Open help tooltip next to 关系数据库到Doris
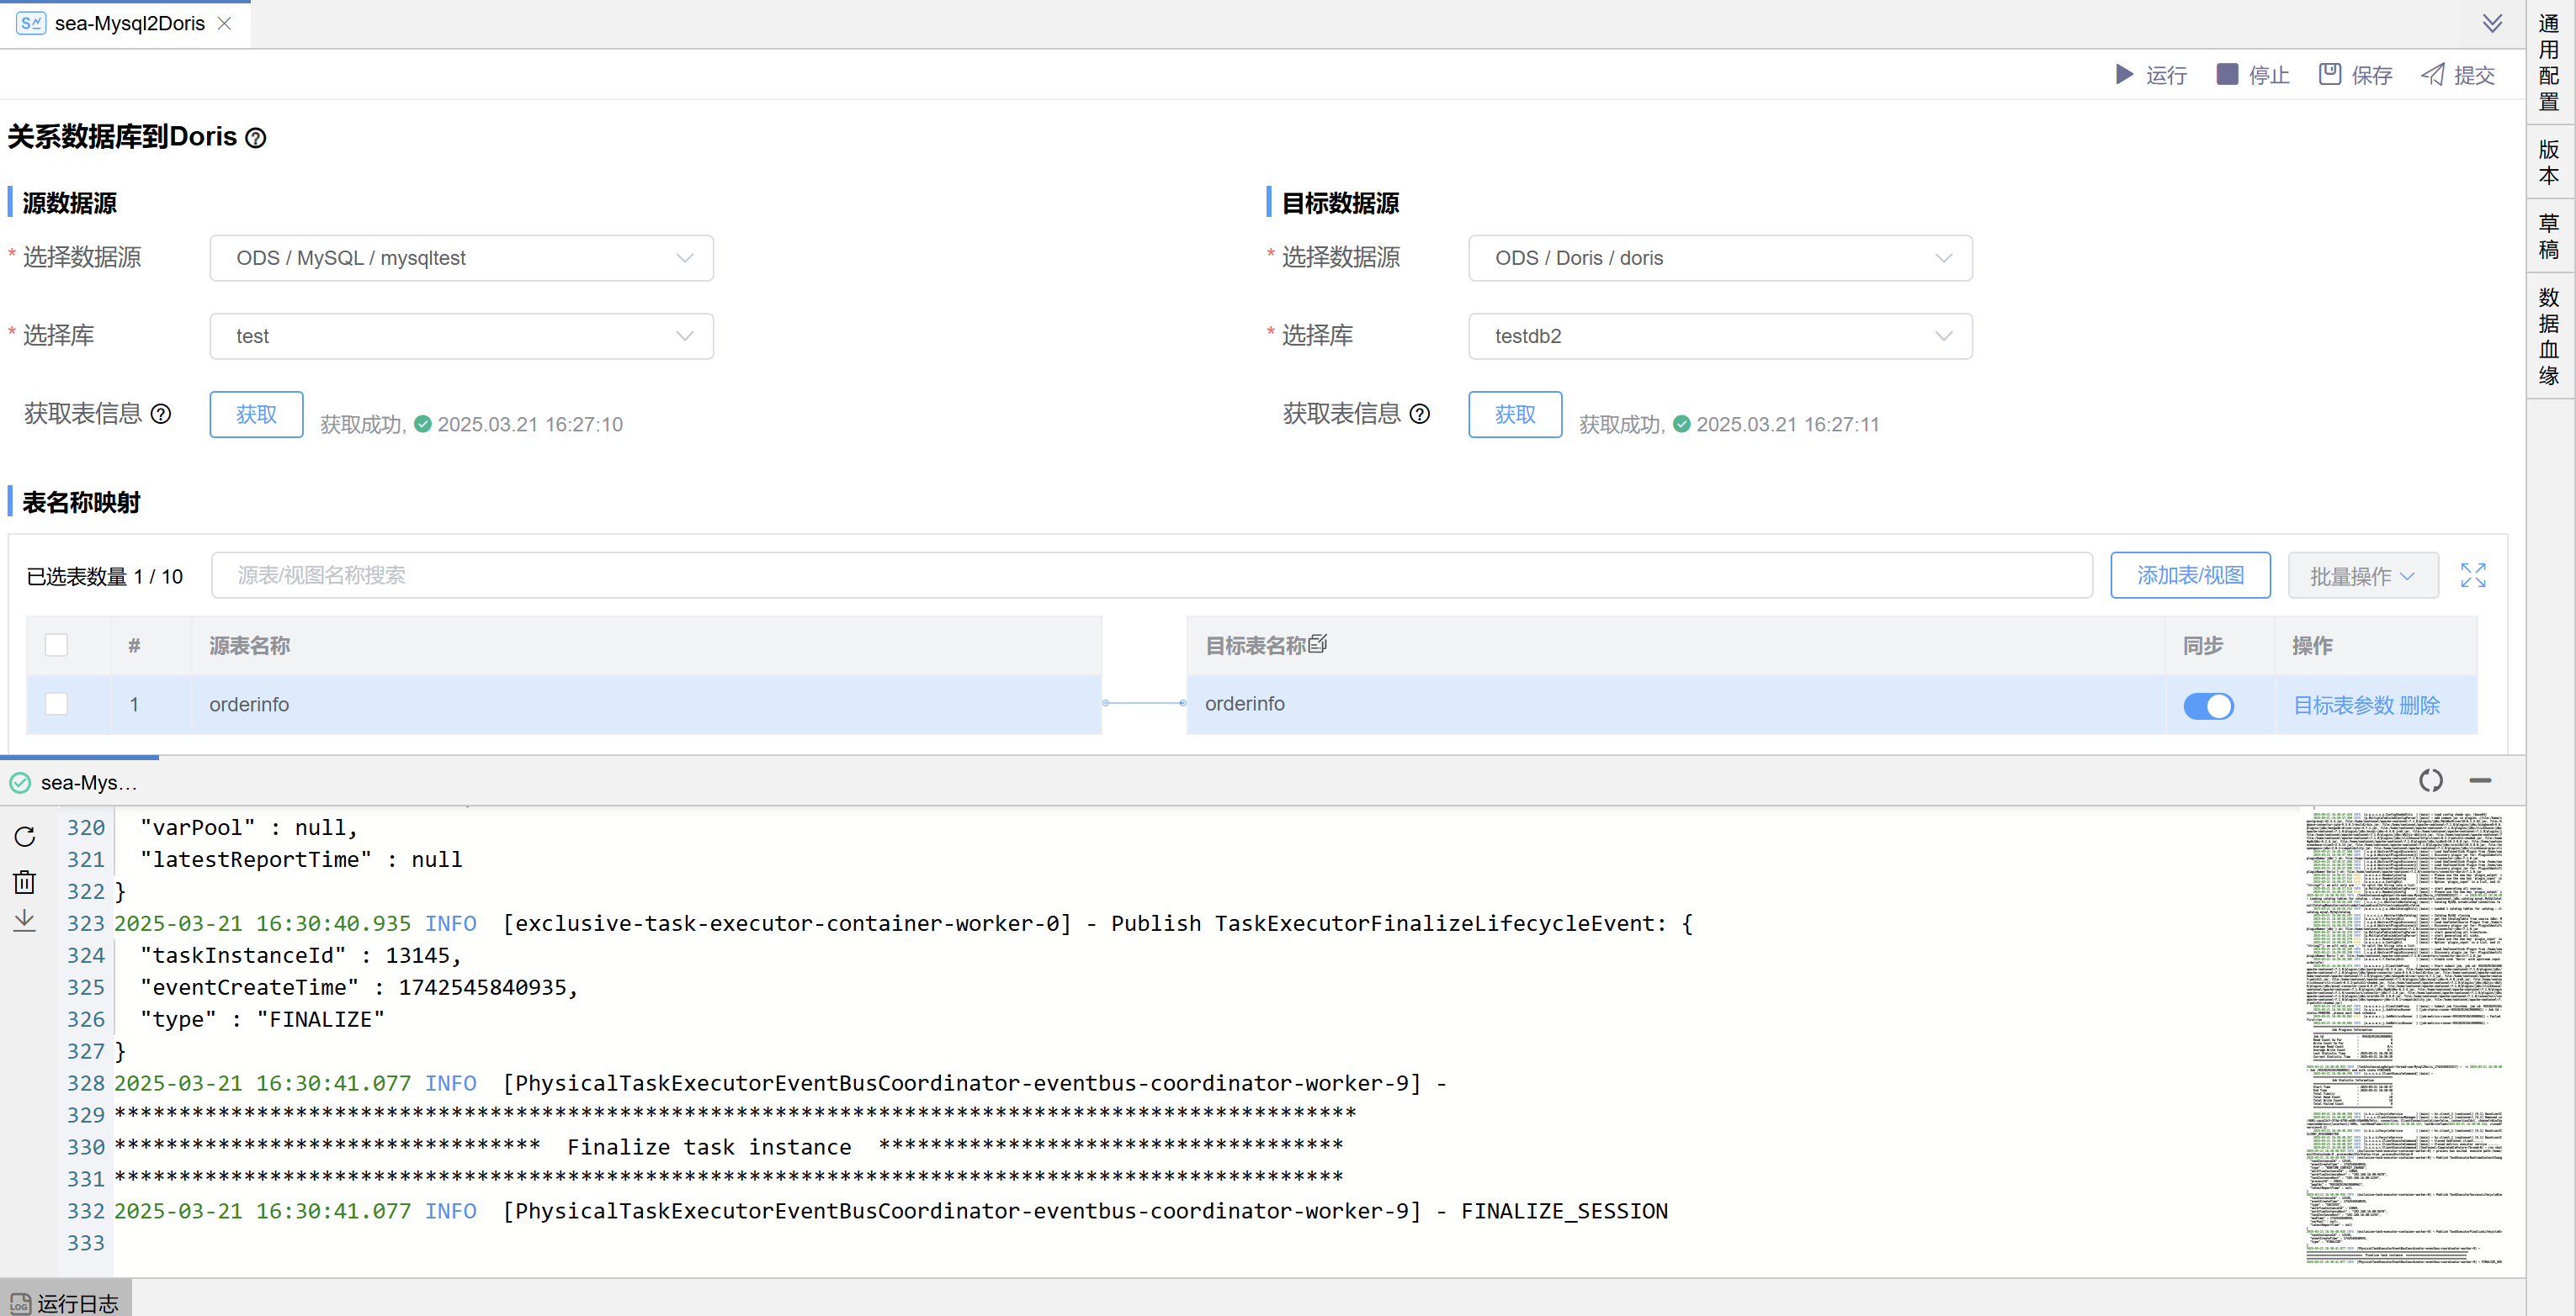The width and height of the screenshot is (2576, 1316). pyautogui.click(x=256, y=138)
